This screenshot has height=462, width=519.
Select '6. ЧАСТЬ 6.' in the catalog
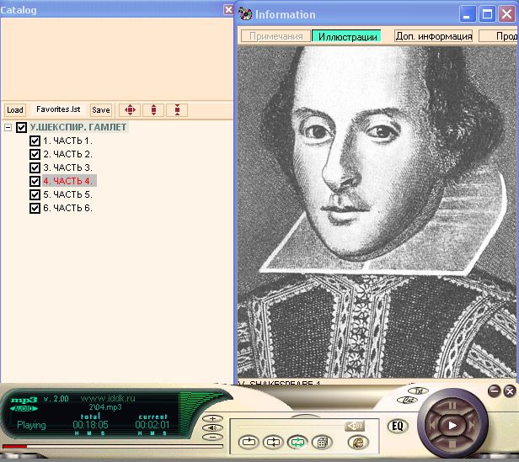coord(67,208)
